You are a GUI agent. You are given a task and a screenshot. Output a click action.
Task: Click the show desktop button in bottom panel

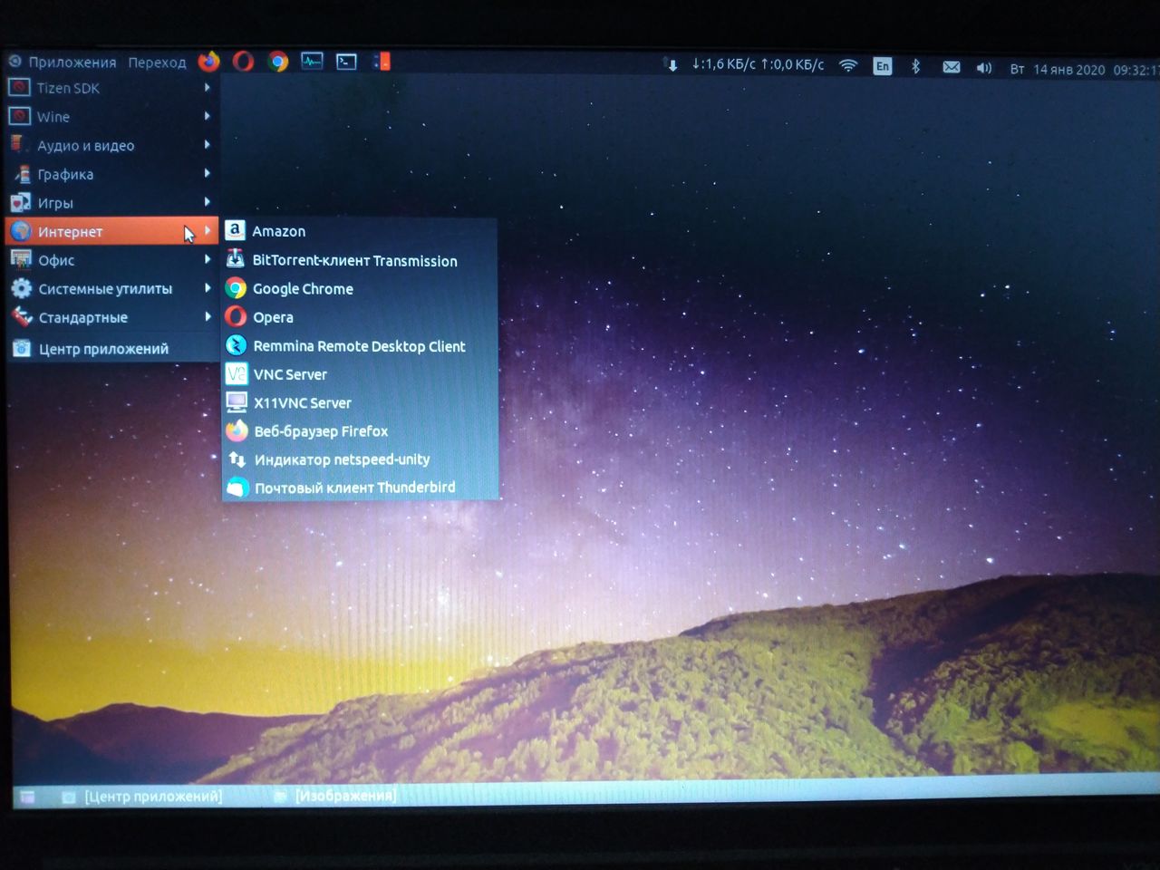click(28, 797)
